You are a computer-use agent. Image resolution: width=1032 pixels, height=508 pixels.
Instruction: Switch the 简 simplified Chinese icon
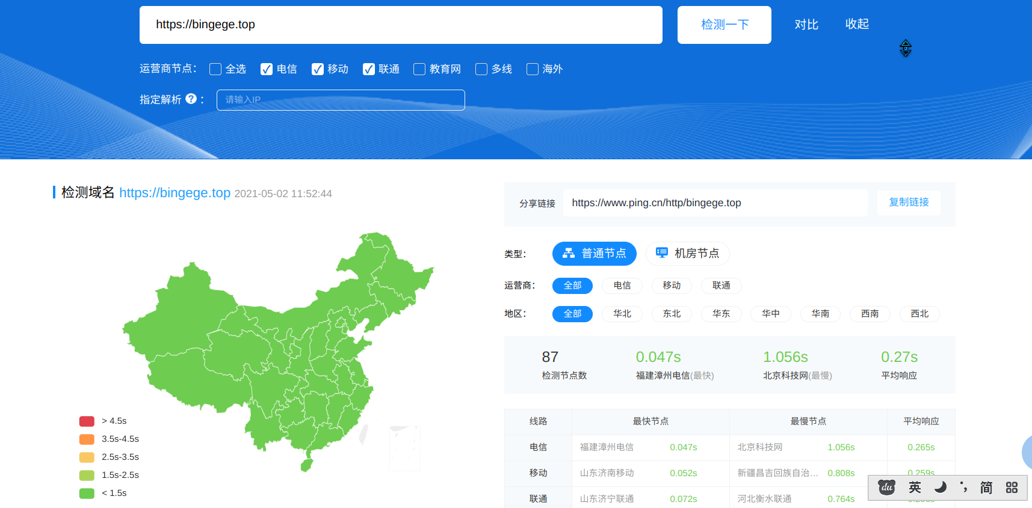tap(986, 487)
